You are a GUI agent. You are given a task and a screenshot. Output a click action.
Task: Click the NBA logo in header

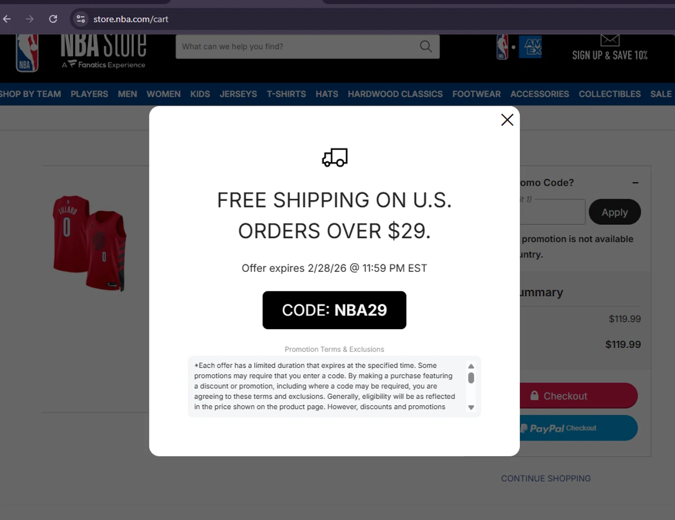click(x=27, y=53)
